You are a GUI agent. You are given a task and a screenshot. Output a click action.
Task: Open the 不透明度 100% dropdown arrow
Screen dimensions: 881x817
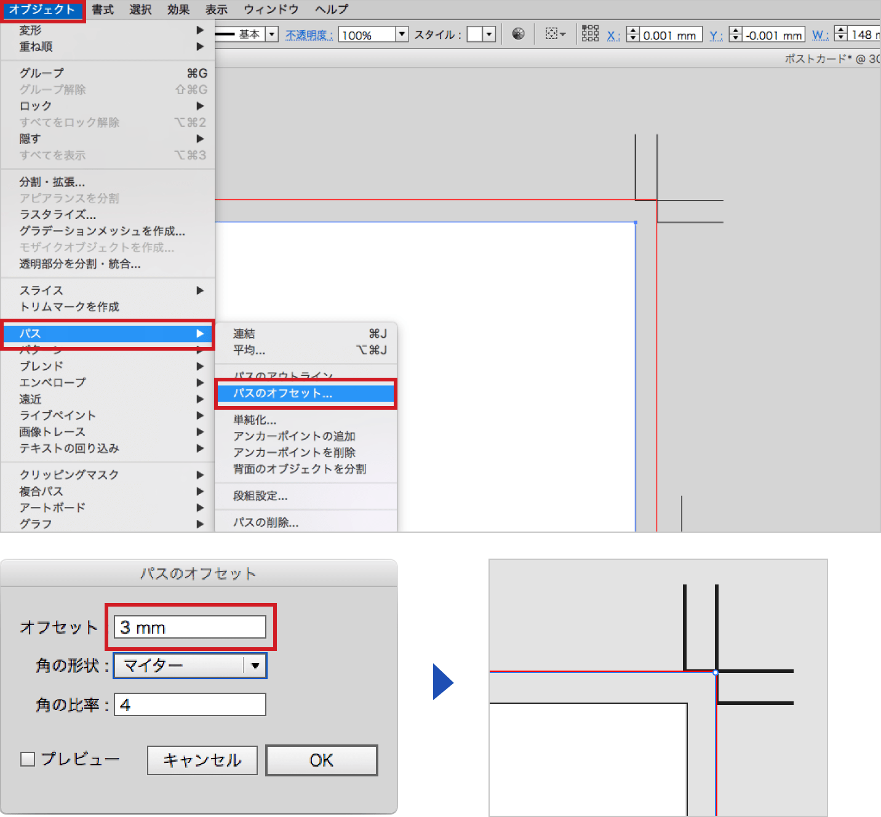(402, 34)
